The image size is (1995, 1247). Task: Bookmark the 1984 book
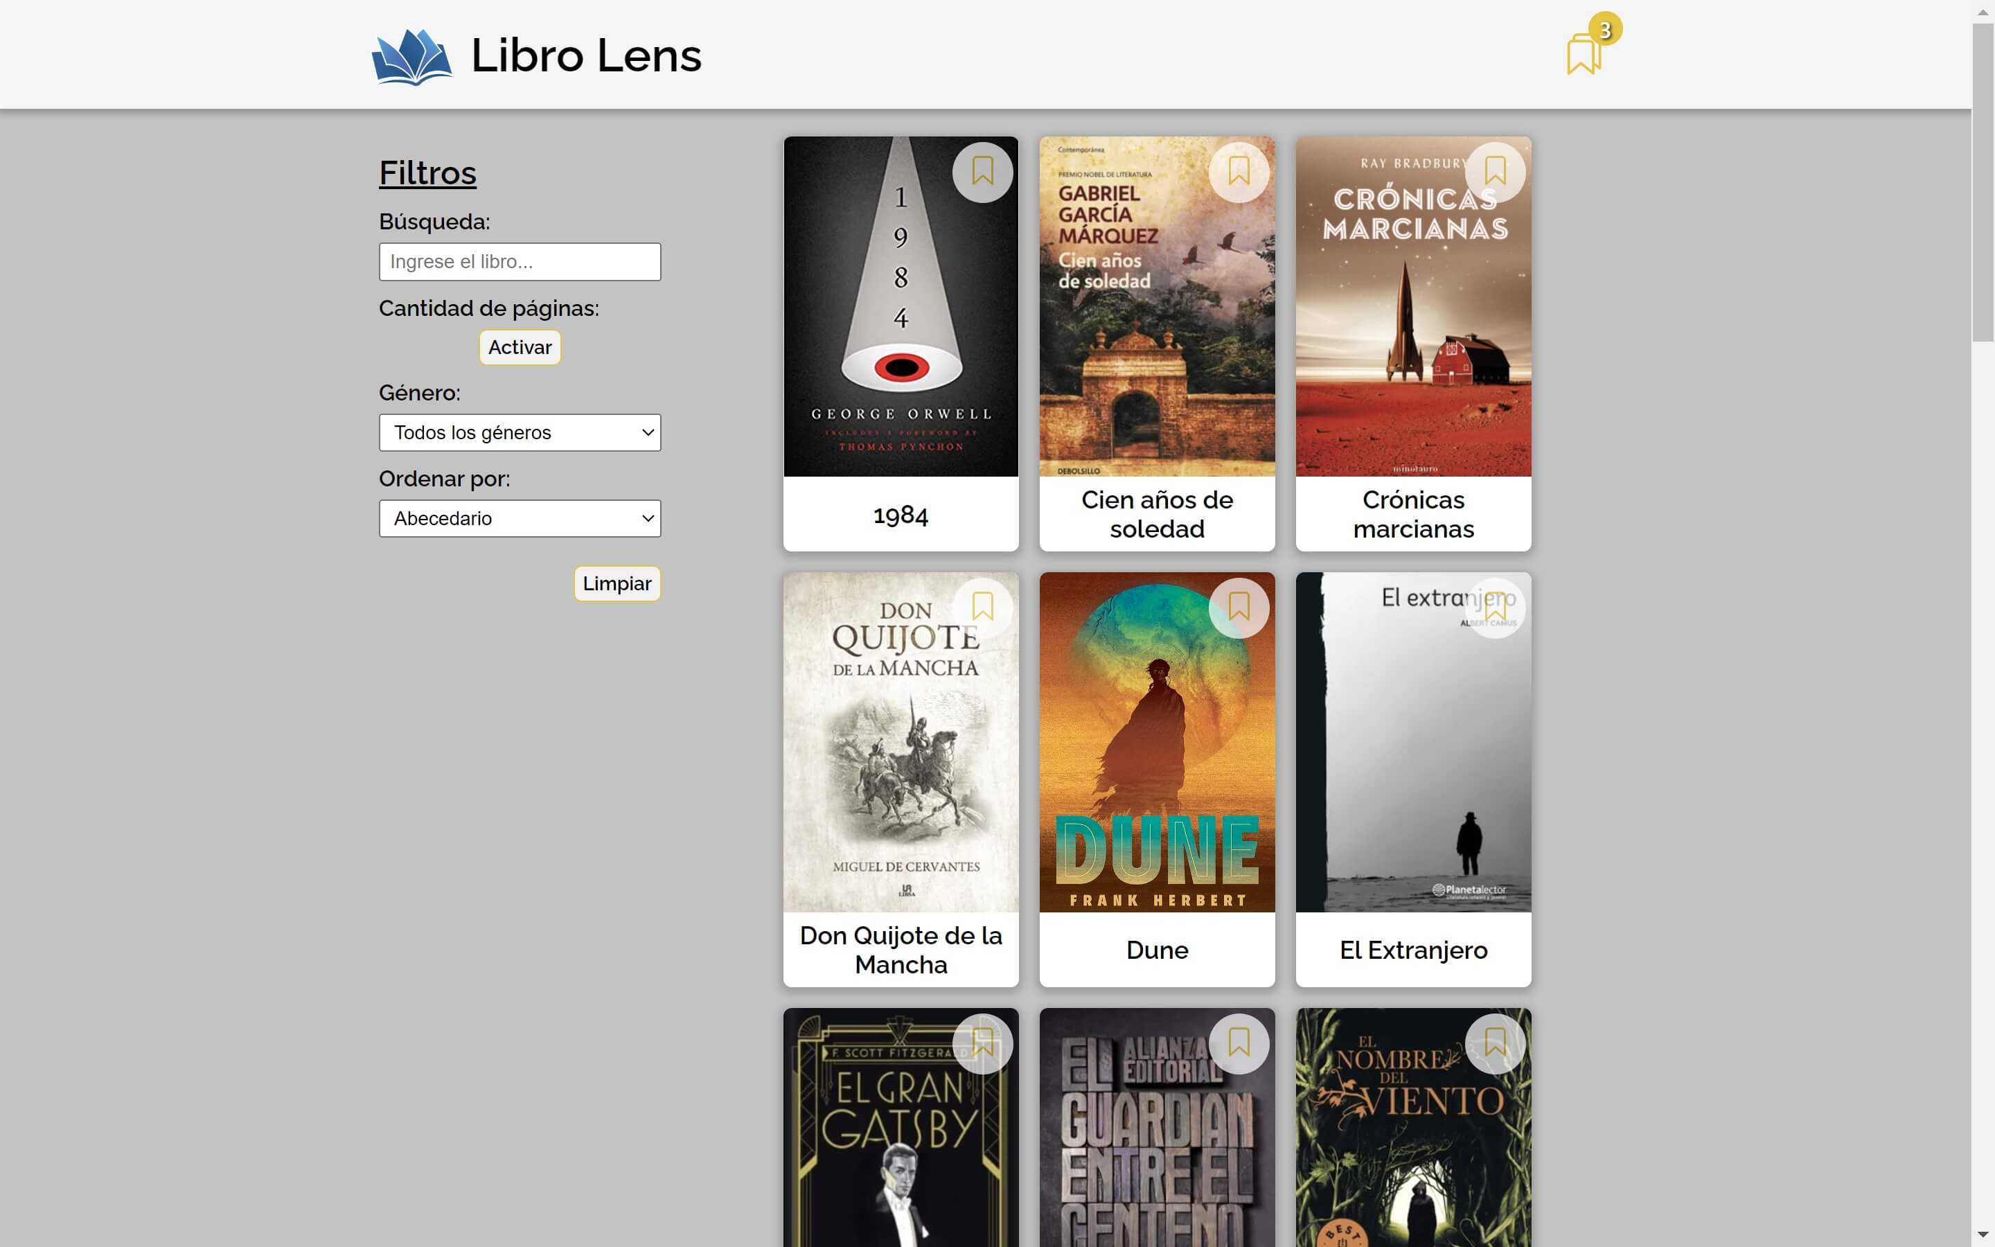pyautogui.click(x=982, y=173)
